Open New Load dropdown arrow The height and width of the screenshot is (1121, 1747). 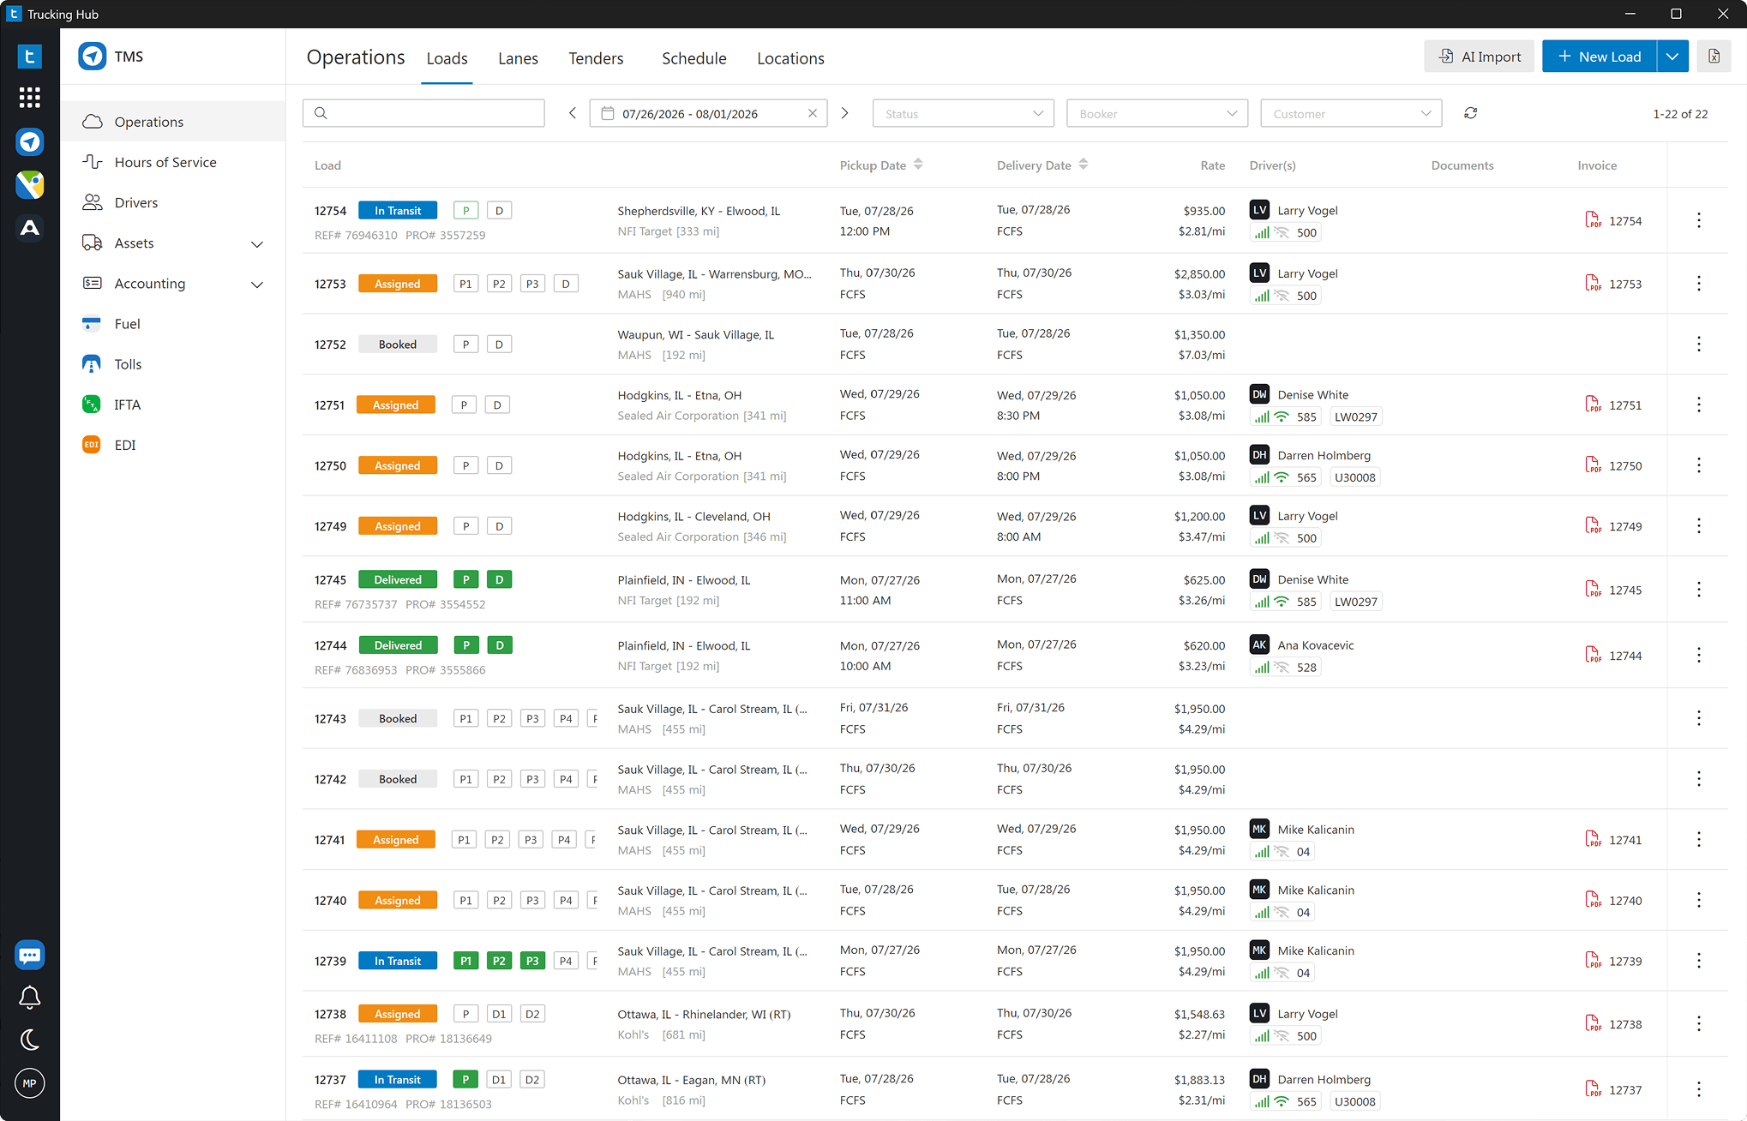coord(1672,57)
